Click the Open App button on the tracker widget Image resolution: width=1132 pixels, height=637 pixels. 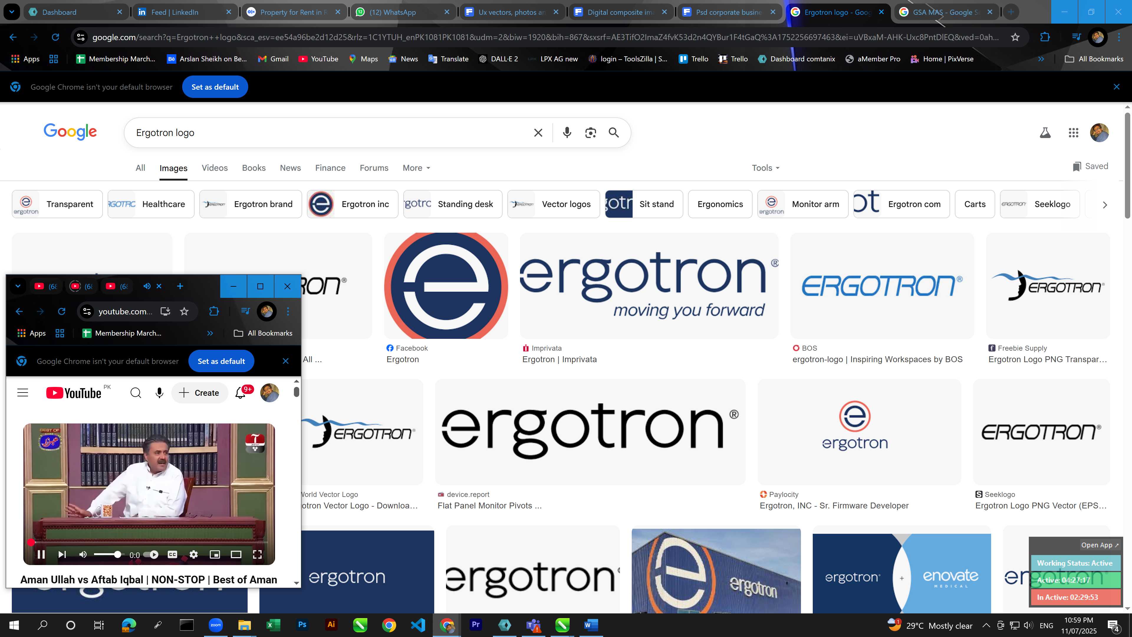click(1100, 545)
